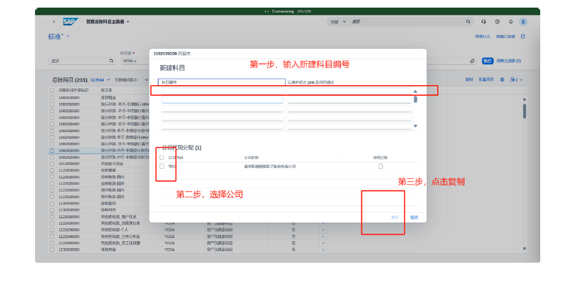Open table settings gear icon
This screenshot has height=304, width=579.
[x=502, y=80]
